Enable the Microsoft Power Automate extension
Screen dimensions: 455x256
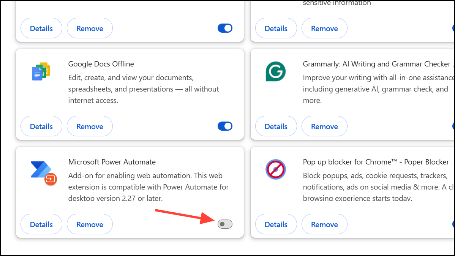click(x=224, y=224)
